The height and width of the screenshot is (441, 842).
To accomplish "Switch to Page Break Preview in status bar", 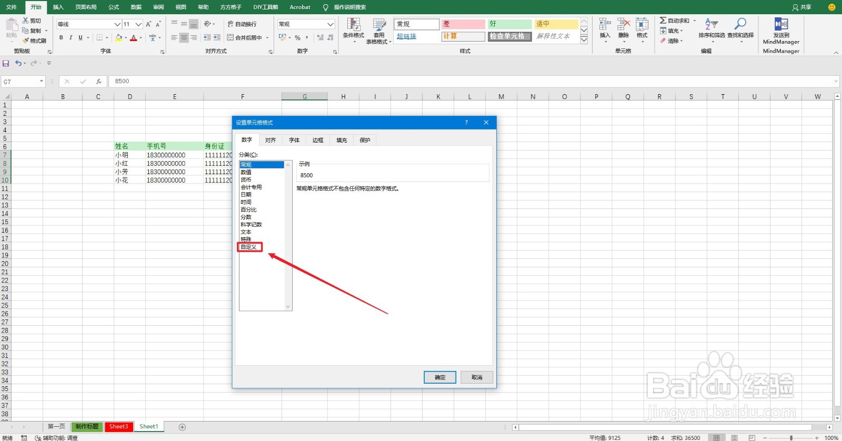I will tap(752, 437).
